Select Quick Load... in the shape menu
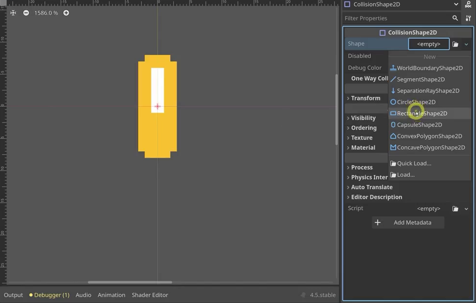This screenshot has width=476, height=303. pos(430,163)
